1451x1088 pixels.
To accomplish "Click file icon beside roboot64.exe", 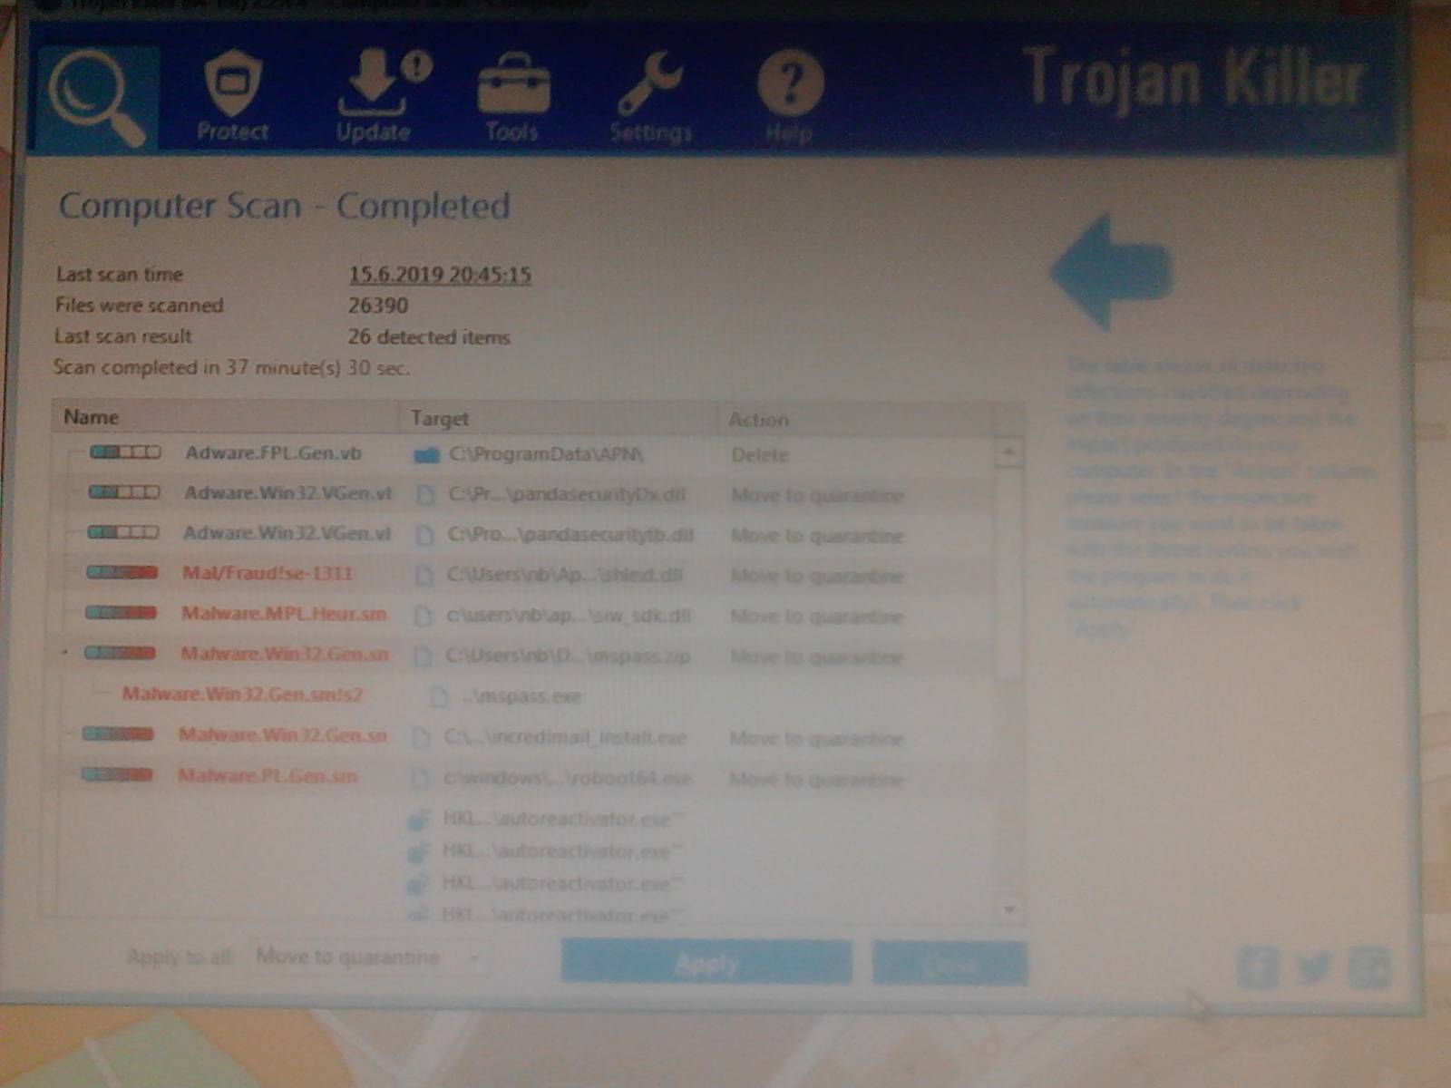I will (420, 778).
